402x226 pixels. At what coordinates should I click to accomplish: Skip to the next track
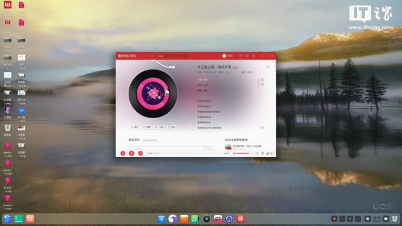tap(140, 153)
